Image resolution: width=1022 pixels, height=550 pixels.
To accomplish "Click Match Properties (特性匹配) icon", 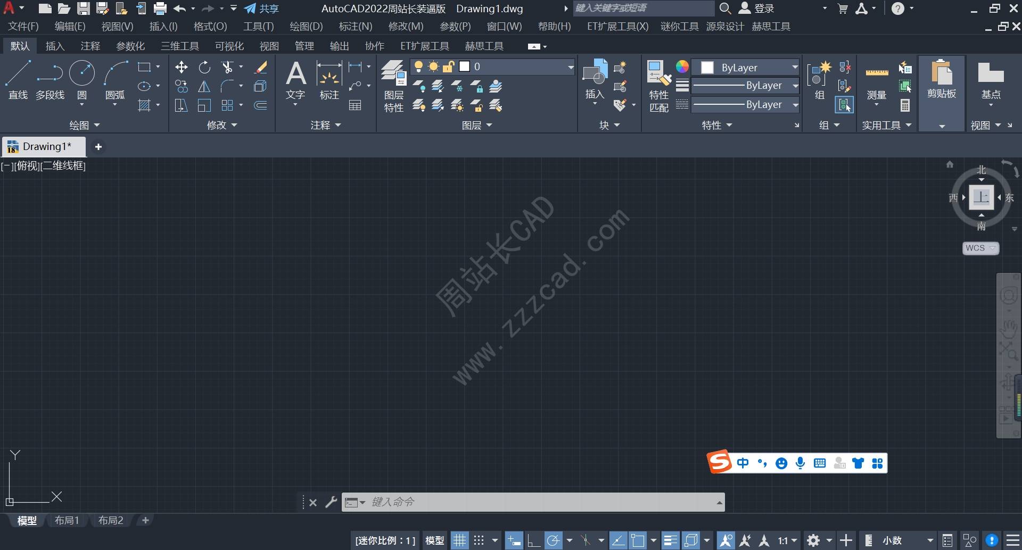I will tap(659, 85).
